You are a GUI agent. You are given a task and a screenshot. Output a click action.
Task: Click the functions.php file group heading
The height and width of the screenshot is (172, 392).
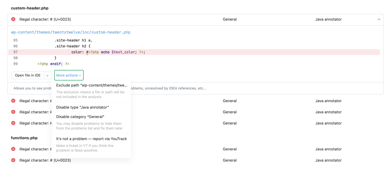point(24,138)
